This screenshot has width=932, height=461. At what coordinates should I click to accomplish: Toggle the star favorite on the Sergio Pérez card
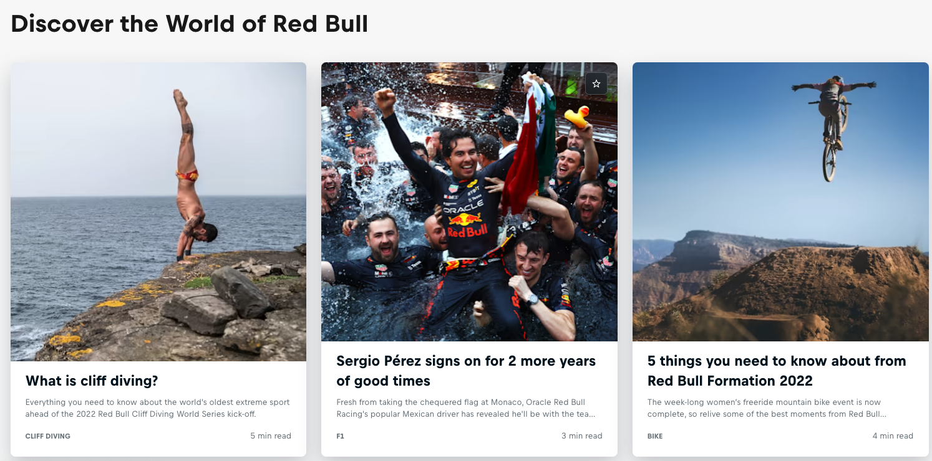(x=596, y=83)
